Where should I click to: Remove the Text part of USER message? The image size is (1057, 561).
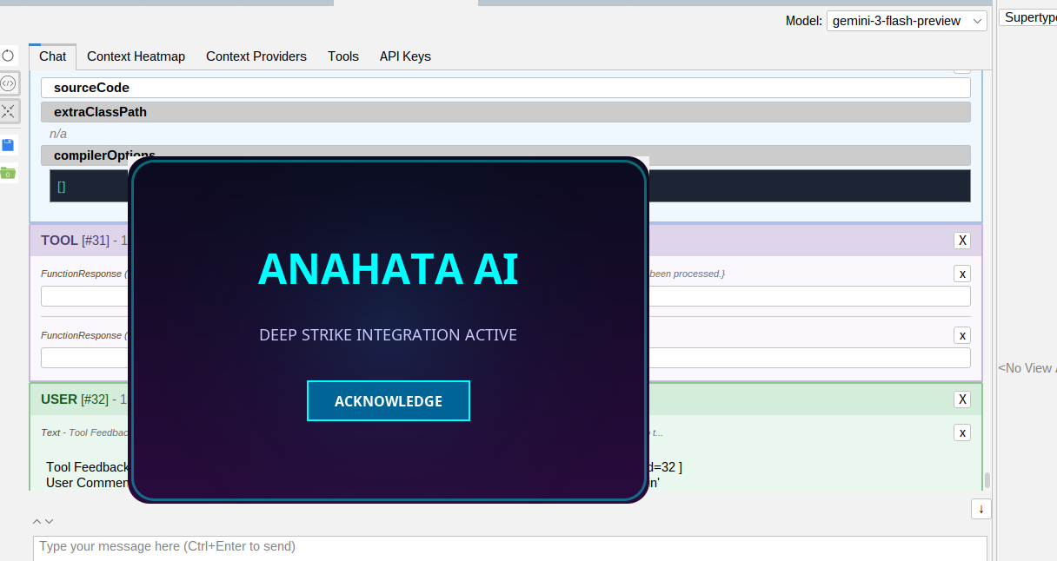point(962,432)
